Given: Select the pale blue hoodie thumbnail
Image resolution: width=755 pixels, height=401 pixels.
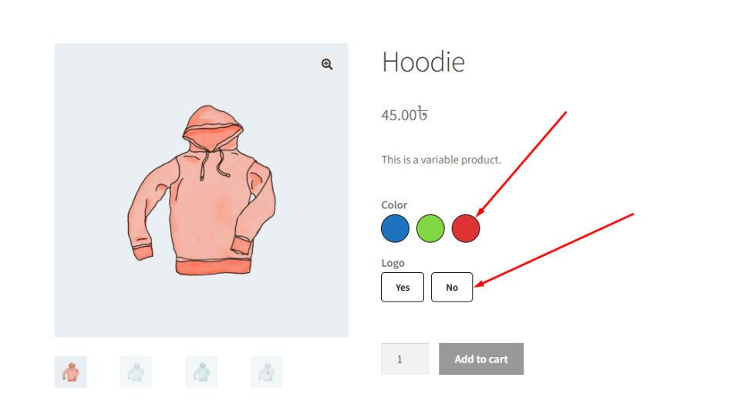Looking at the screenshot, I should pyautogui.click(x=136, y=372).
